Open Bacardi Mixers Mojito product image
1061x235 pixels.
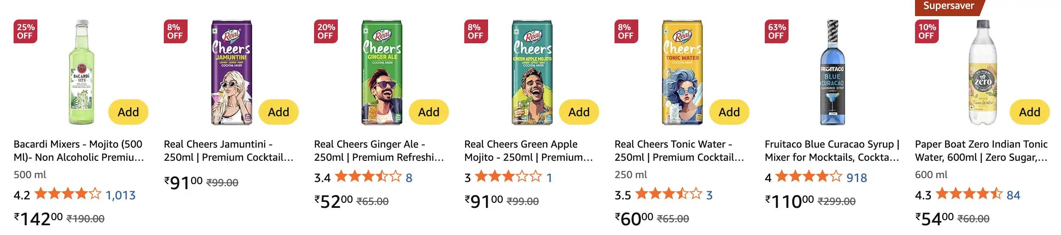[81, 72]
